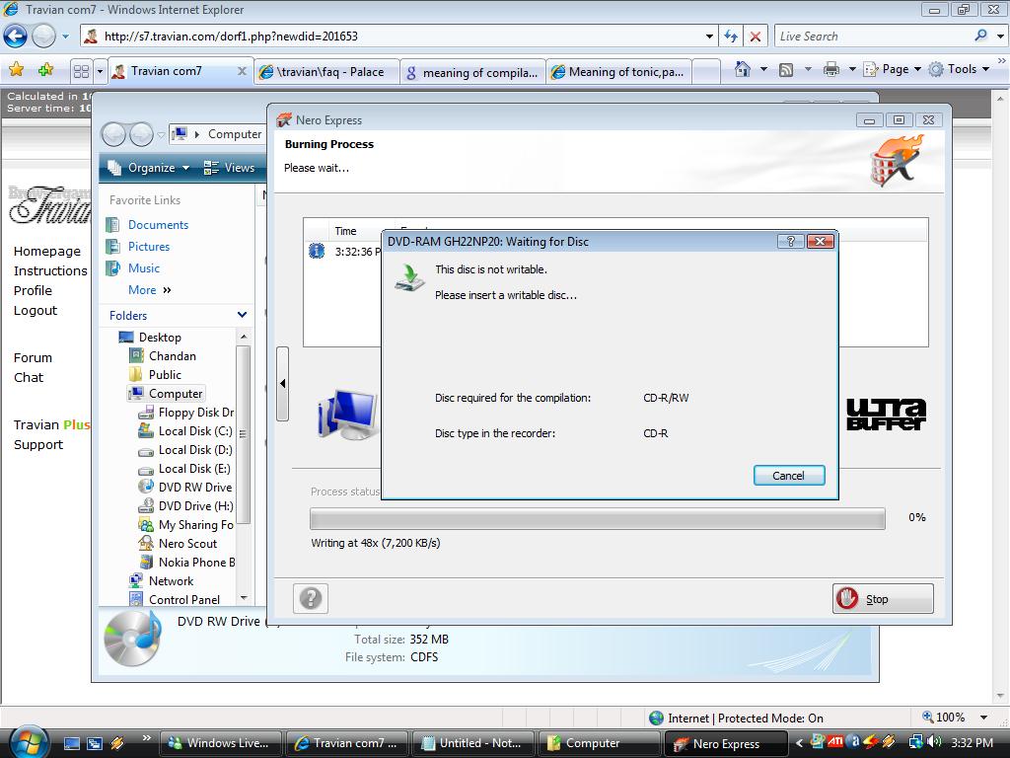Open the address bar history dropdown
Viewport: 1010px width, 758px height.
click(x=709, y=37)
